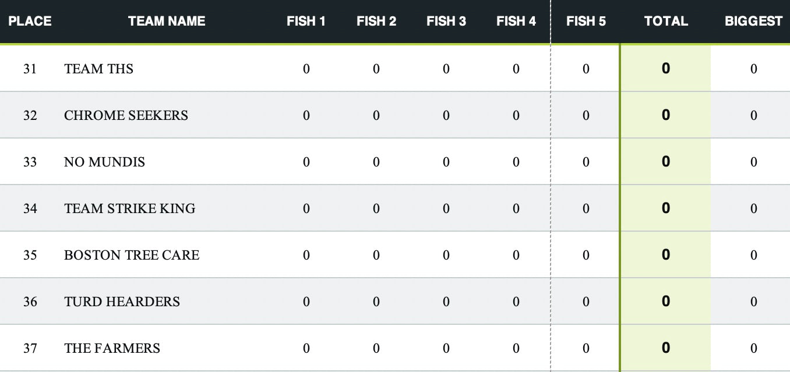The image size is (790, 372).
Task: Click the PLACE column header
Action: (30, 22)
